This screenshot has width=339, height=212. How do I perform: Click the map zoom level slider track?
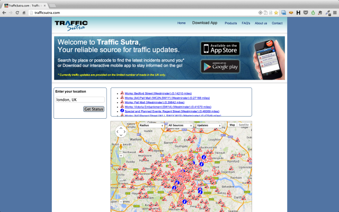click(121, 179)
